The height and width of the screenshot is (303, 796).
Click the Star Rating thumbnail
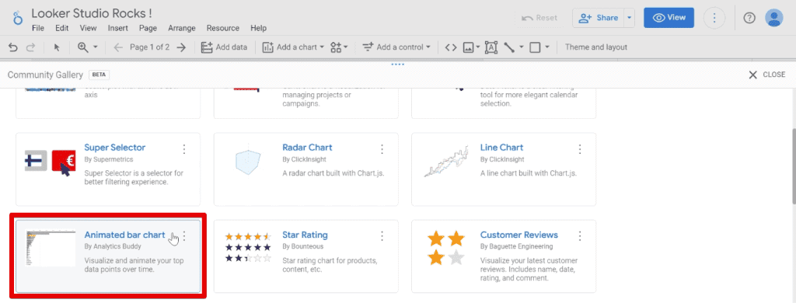248,248
